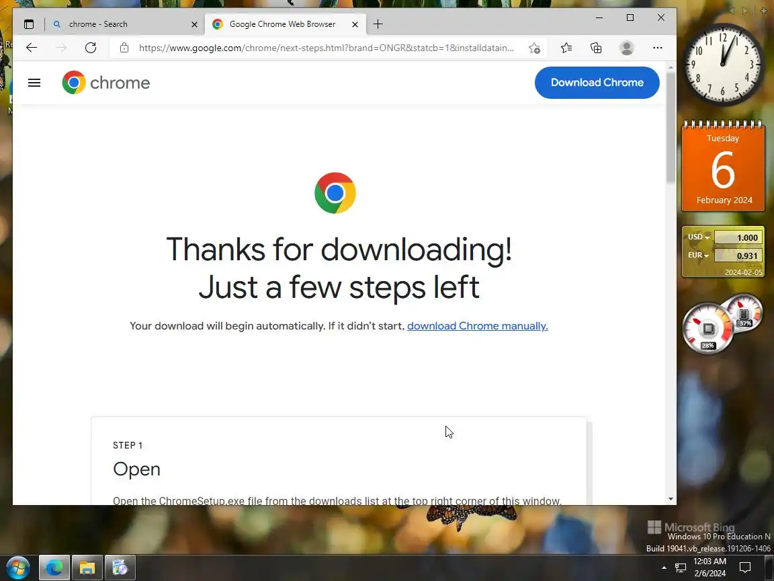The width and height of the screenshot is (774, 581).
Task: Open the Favorites list icon
Action: tap(566, 48)
